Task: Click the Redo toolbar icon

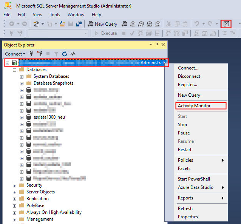Action: click(210, 24)
